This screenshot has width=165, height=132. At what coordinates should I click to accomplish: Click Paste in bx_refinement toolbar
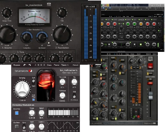[x=57, y=65]
